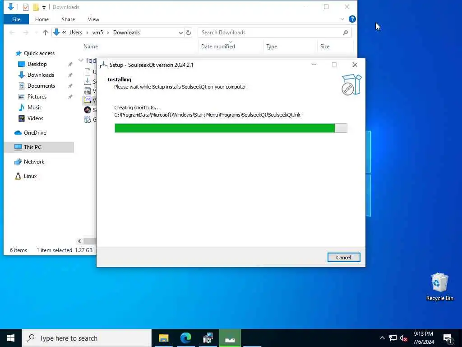Click the muted volume tray icon
462x347 pixels.
point(403,338)
